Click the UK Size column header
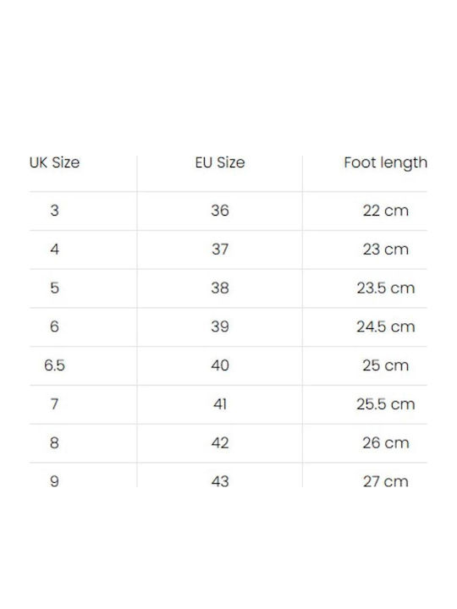The width and height of the screenshot is (457, 609). (x=54, y=162)
